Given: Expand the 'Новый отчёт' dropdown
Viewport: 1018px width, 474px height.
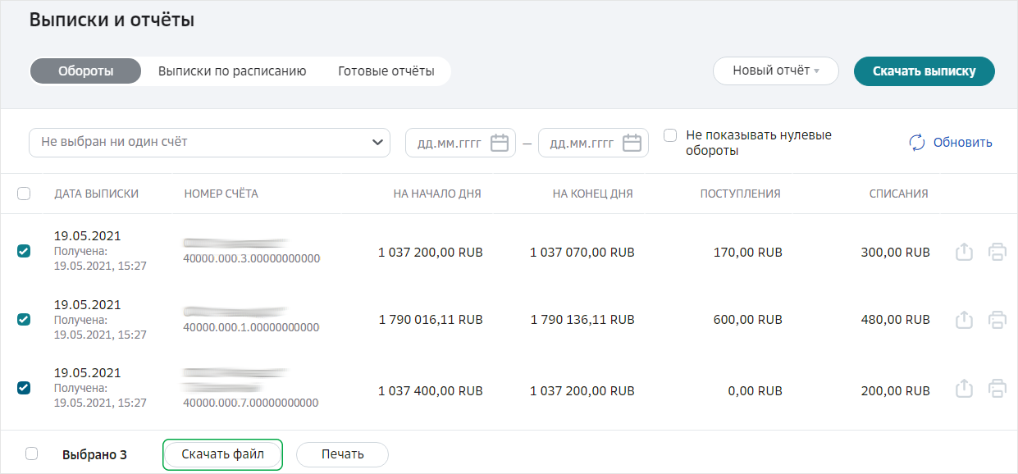Looking at the screenshot, I should (776, 71).
